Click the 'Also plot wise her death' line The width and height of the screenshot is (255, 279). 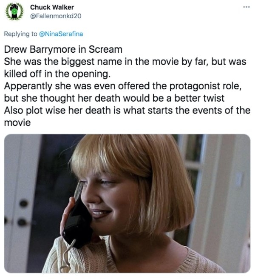click(127, 110)
